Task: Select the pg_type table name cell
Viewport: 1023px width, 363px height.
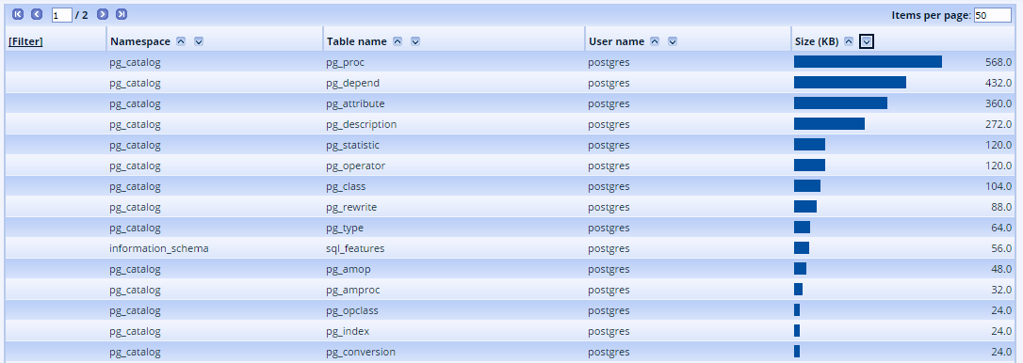Action: click(x=345, y=229)
